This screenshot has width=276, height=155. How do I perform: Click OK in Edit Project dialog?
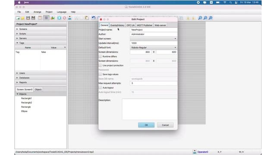click(x=146, y=125)
